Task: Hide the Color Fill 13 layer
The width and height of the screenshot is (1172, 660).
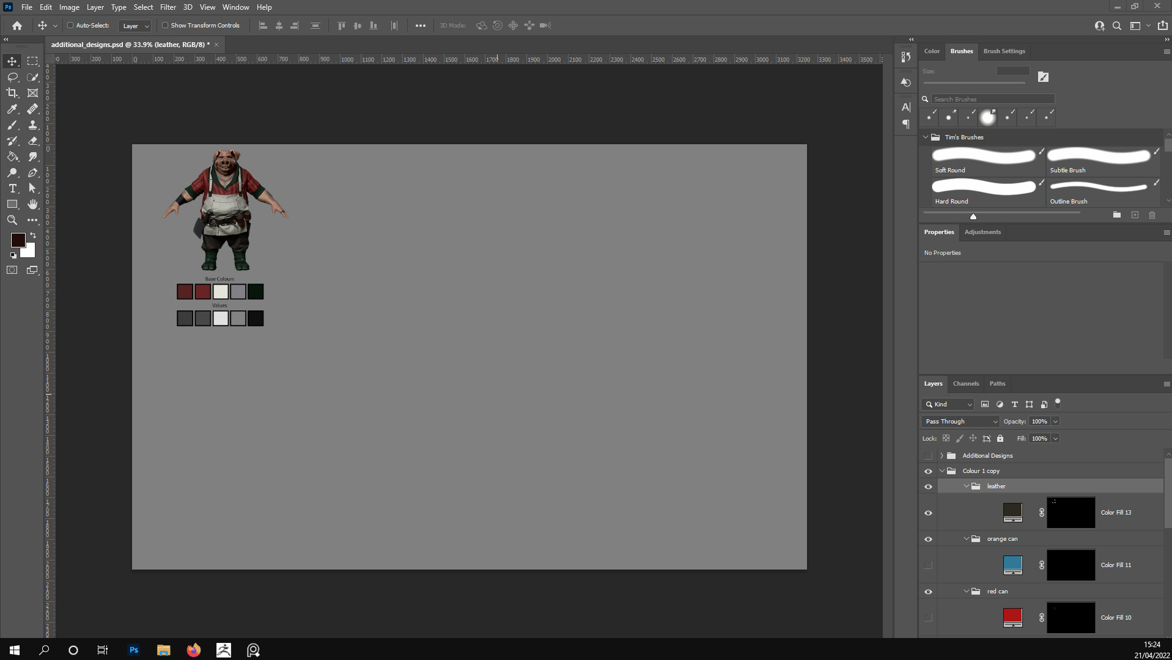Action: pyautogui.click(x=928, y=513)
